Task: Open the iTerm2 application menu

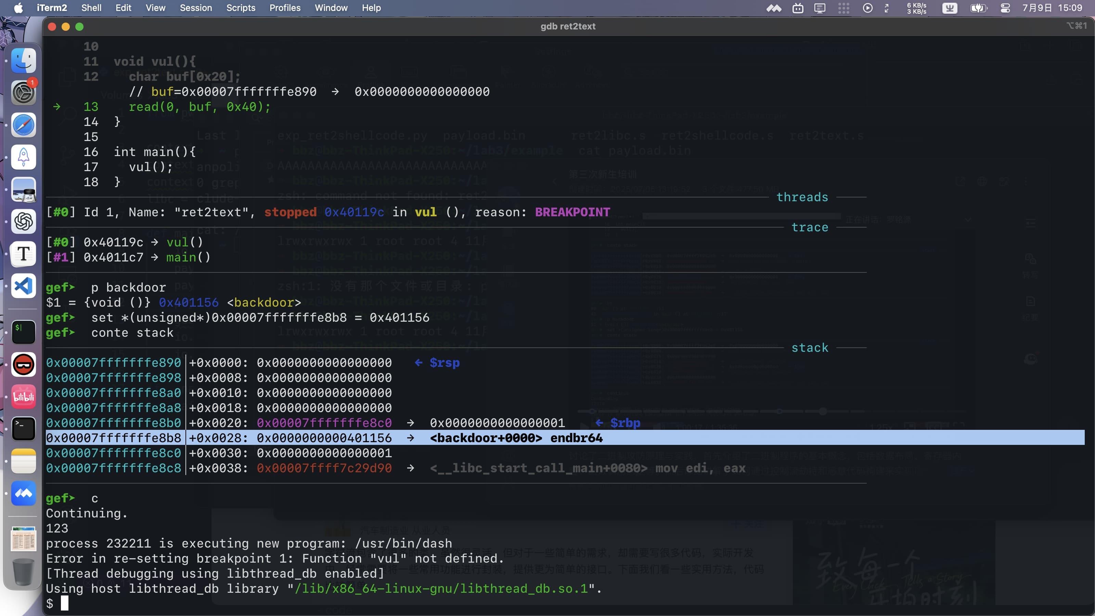Action: click(51, 8)
